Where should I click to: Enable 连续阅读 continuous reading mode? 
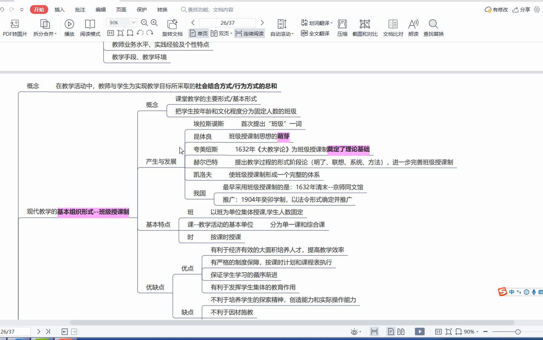[250, 33]
